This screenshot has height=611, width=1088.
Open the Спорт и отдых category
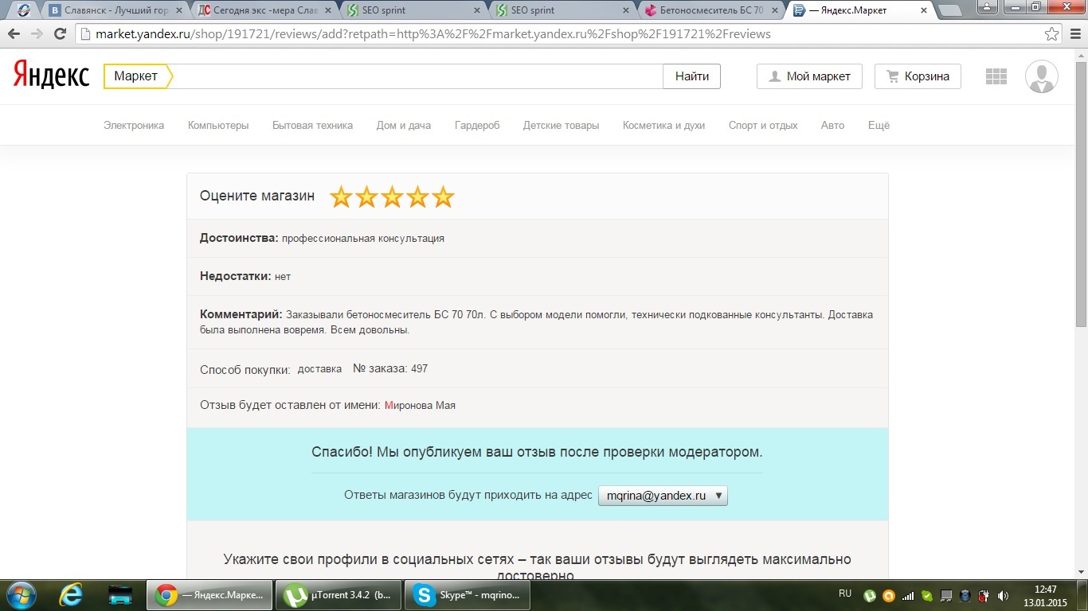[763, 125]
